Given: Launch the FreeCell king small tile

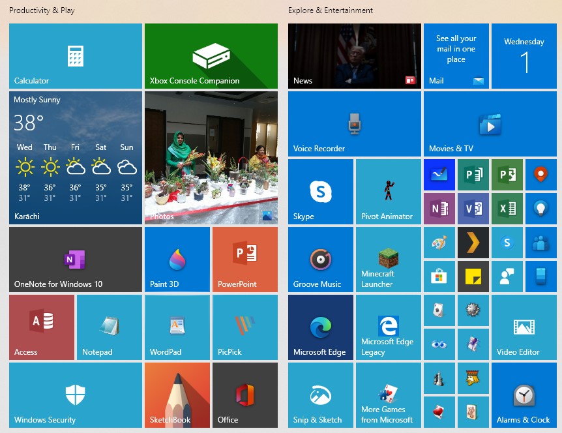Looking at the screenshot, I should (473, 378).
